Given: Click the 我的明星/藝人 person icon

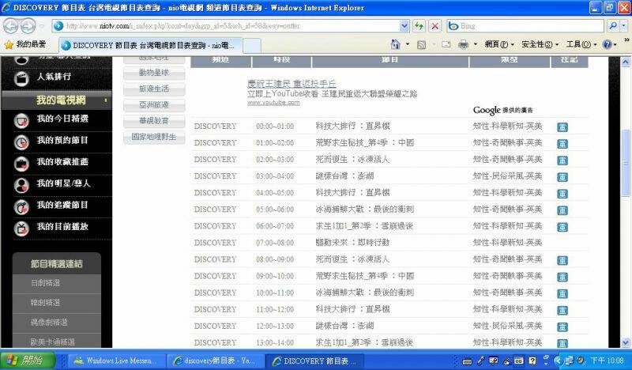Looking at the screenshot, I should [x=21, y=185].
